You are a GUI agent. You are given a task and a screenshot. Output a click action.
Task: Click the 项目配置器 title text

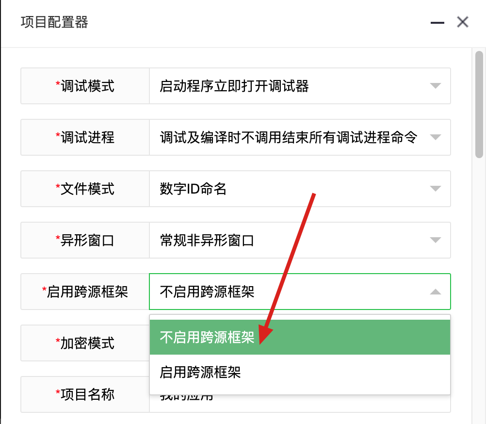pyautogui.click(x=54, y=22)
